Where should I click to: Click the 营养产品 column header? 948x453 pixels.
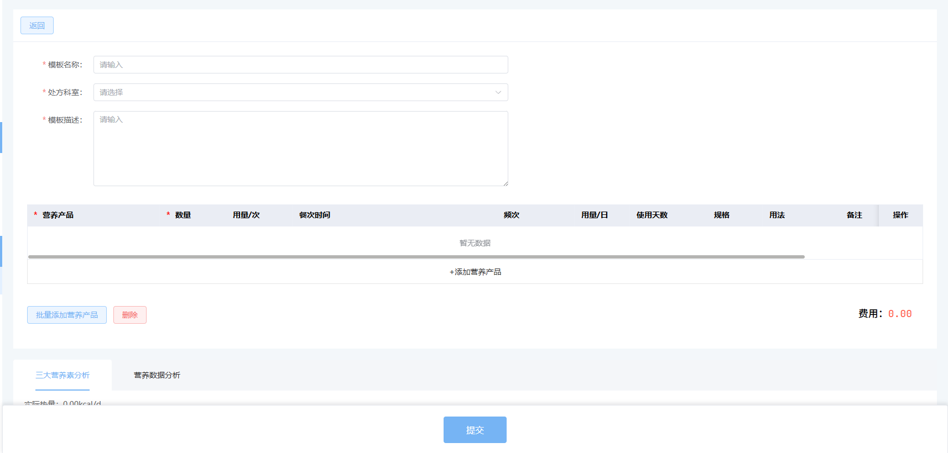pos(58,215)
